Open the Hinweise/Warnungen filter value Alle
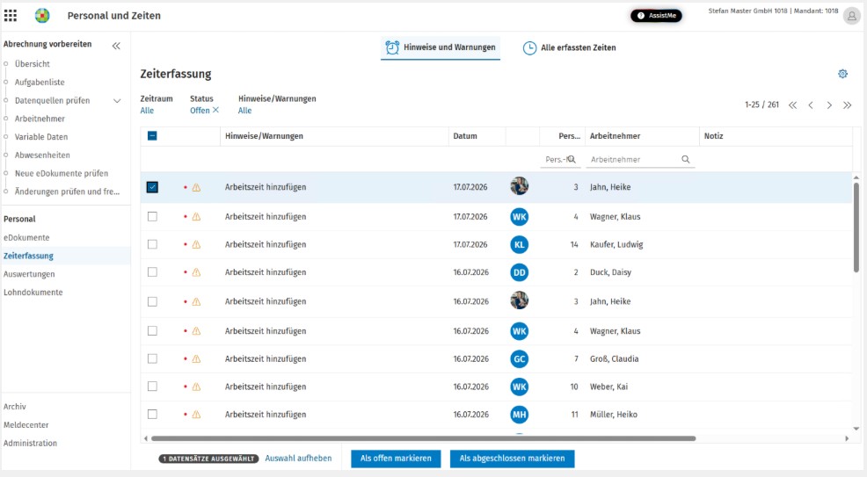Screen dimensions: 867x477 click(245, 111)
